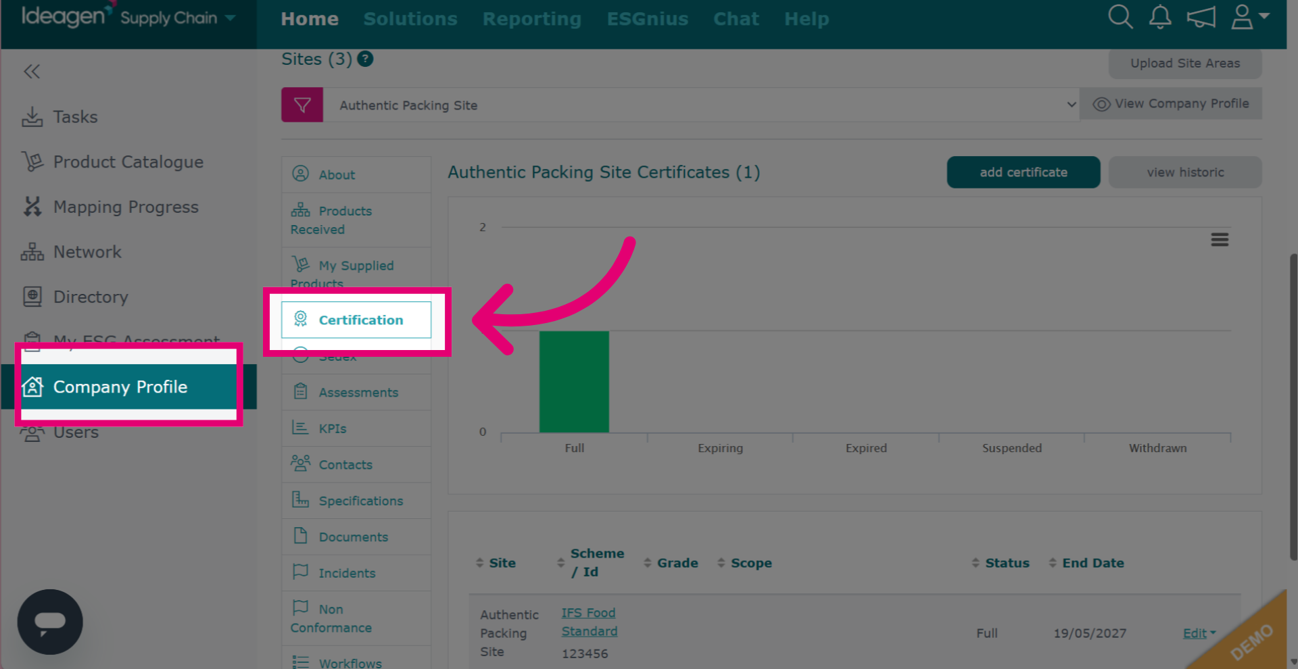
Task: Open the ESGnius menu
Action: [647, 19]
